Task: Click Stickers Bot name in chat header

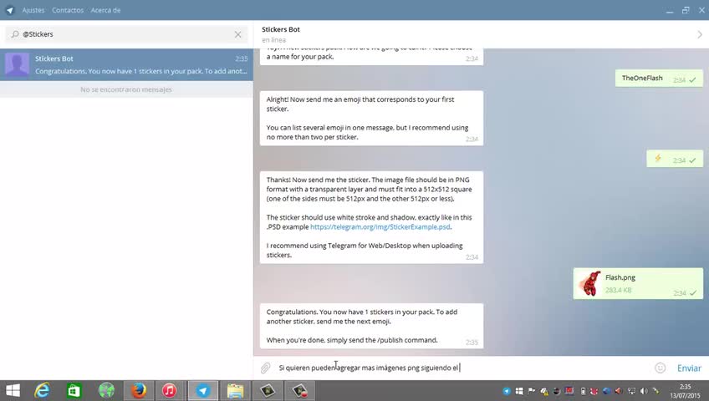Action: [x=281, y=29]
